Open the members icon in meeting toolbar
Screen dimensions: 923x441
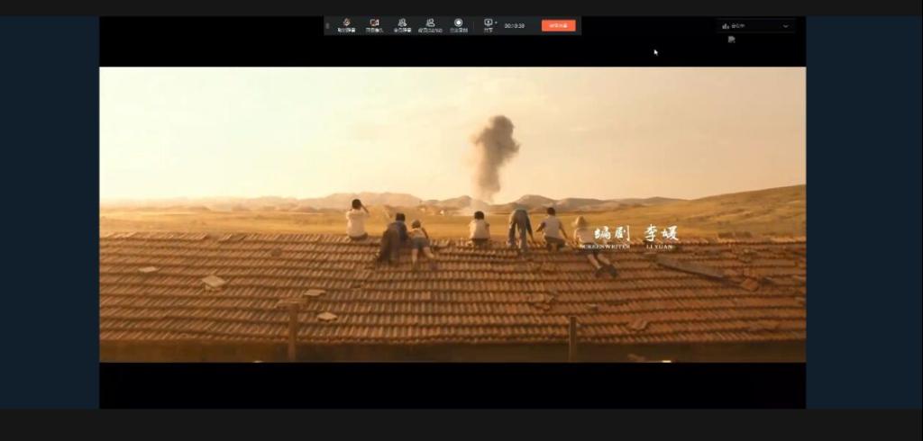coord(430,23)
